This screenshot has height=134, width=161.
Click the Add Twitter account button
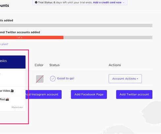coord(134,94)
